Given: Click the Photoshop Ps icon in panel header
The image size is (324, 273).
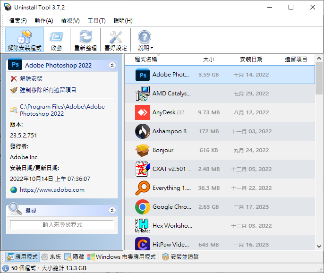Looking at the screenshot, I should click(x=15, y=64).
